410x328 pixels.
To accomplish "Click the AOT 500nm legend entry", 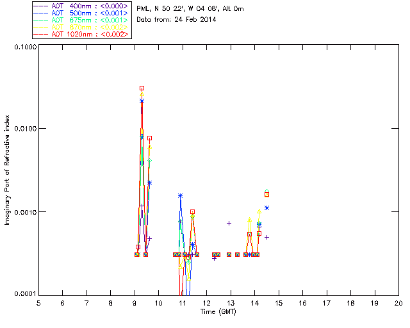I will click(81, 13).
